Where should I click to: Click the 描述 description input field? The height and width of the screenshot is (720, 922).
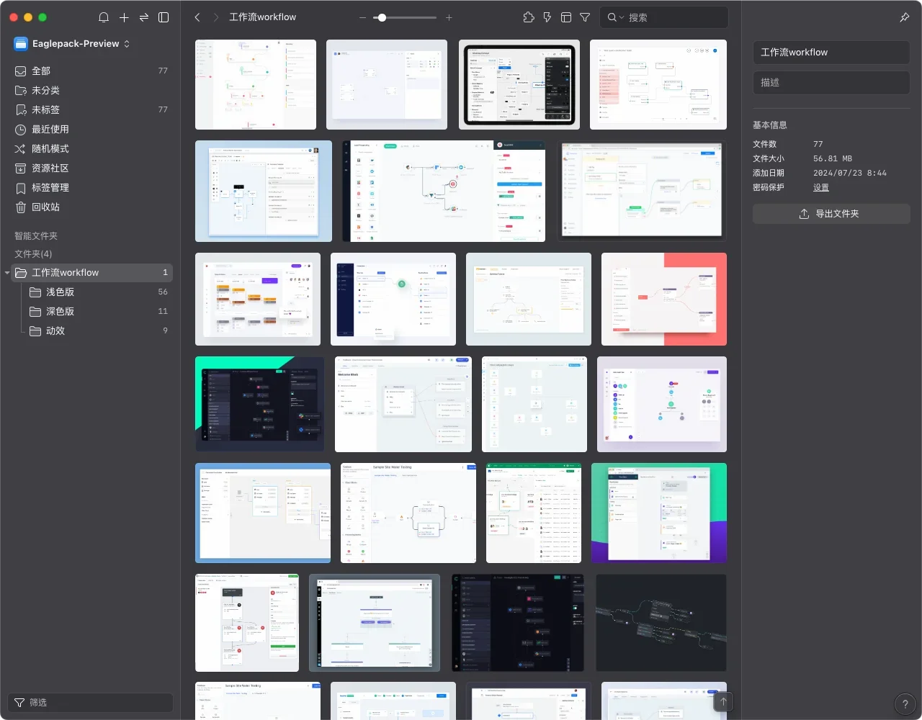(x=831, y=83)
